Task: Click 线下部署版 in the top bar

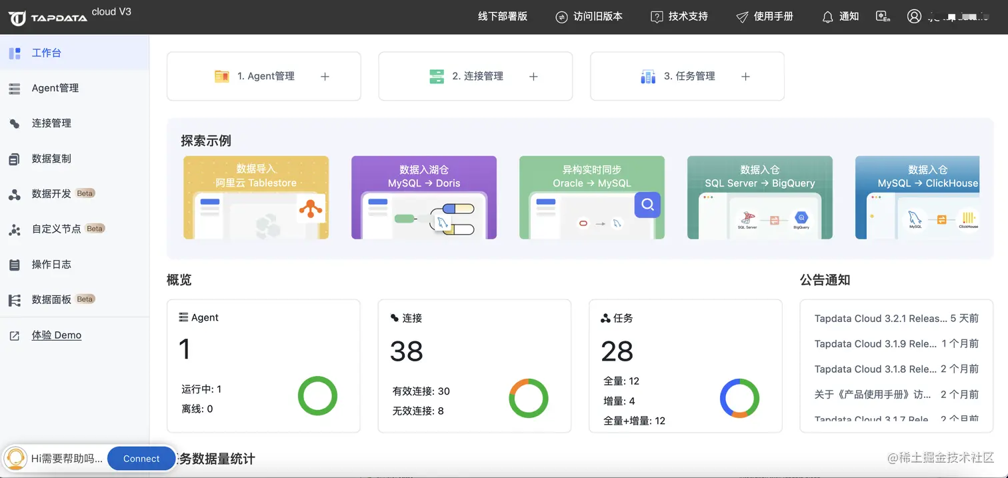Action: click(x=503, y=17)
